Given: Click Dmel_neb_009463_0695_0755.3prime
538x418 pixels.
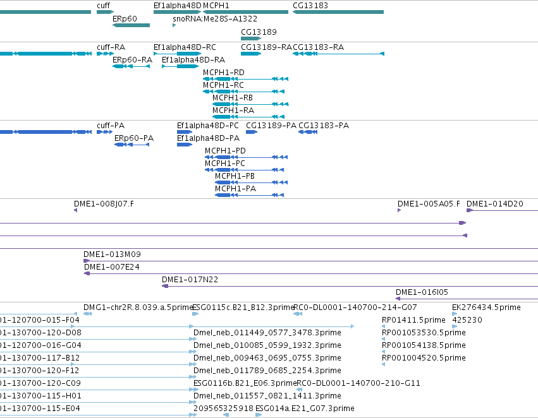Looking at the screenshot, I should (267, 358).
